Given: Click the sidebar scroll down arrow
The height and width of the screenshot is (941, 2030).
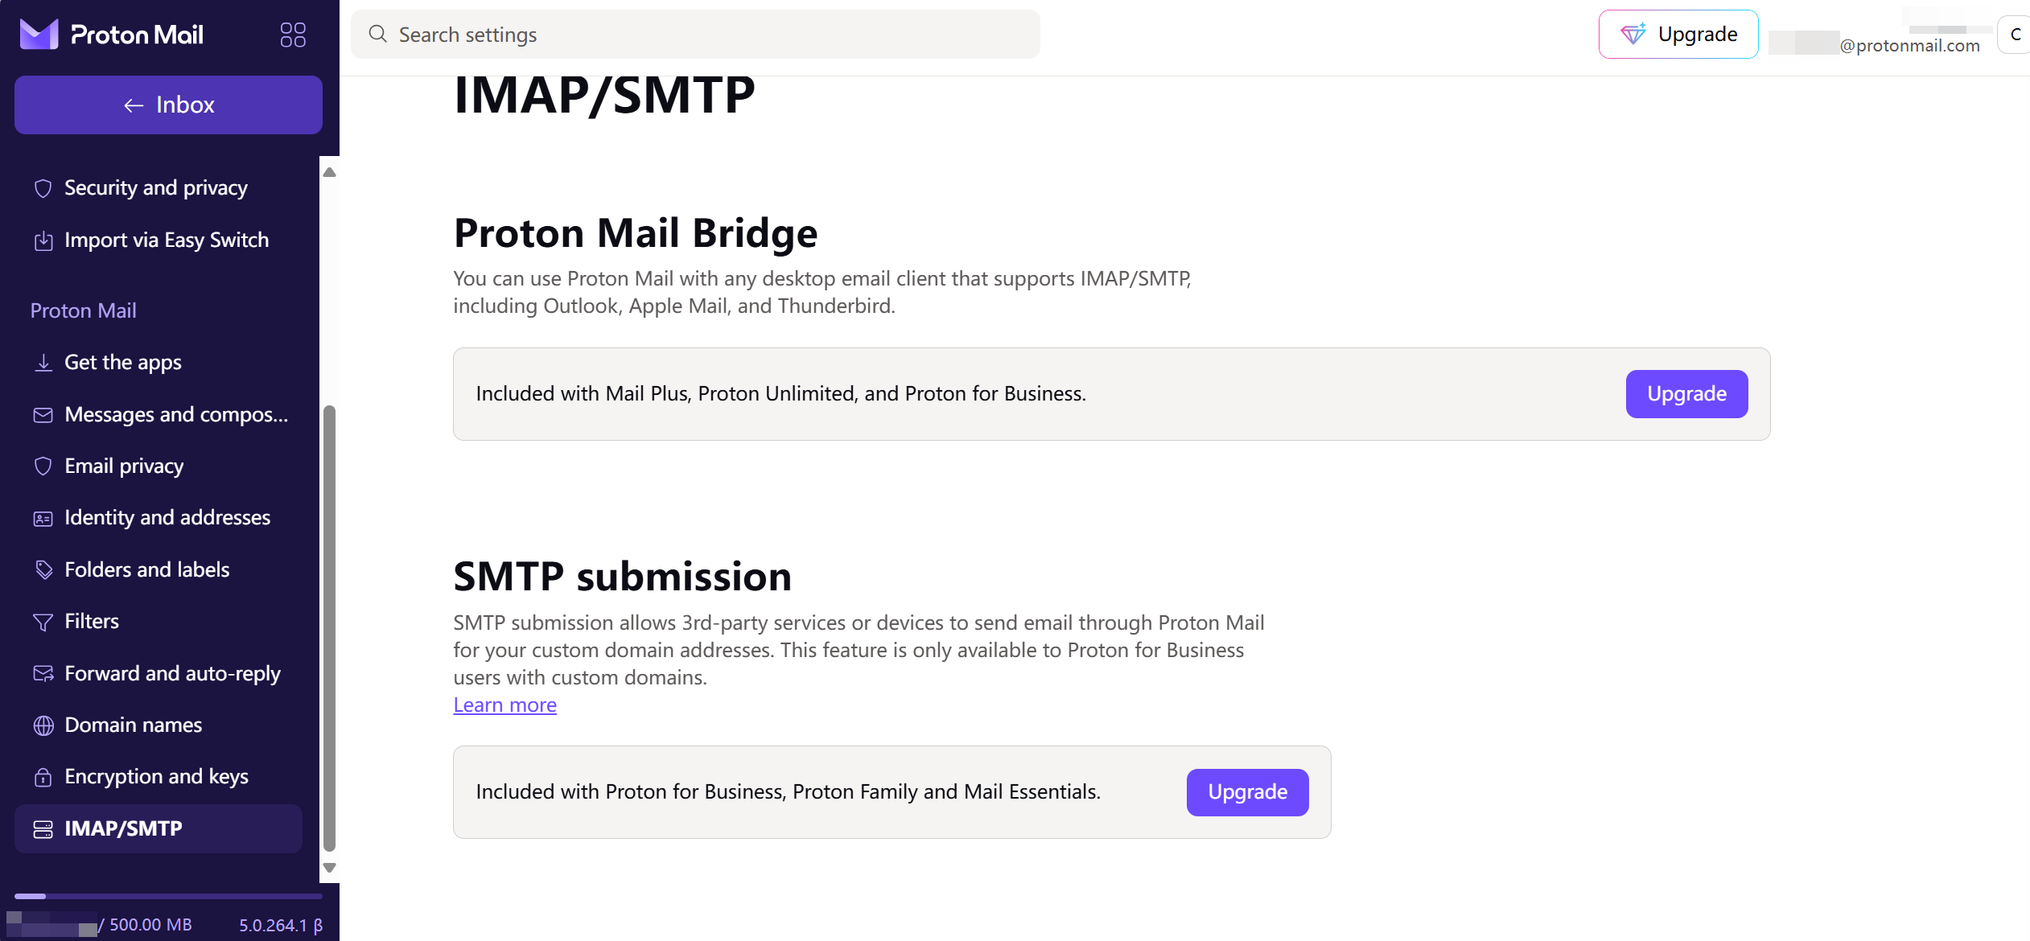Looking at the screenshot, I should coord(329,868).
